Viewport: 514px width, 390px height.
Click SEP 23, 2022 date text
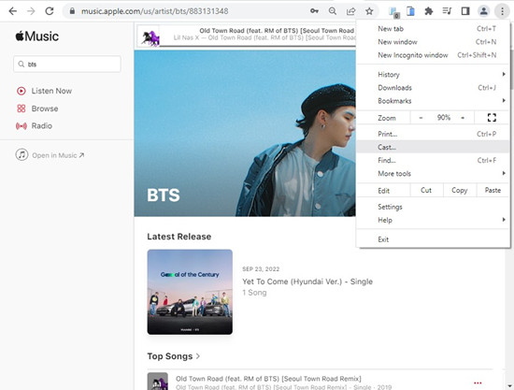[261, 269]
